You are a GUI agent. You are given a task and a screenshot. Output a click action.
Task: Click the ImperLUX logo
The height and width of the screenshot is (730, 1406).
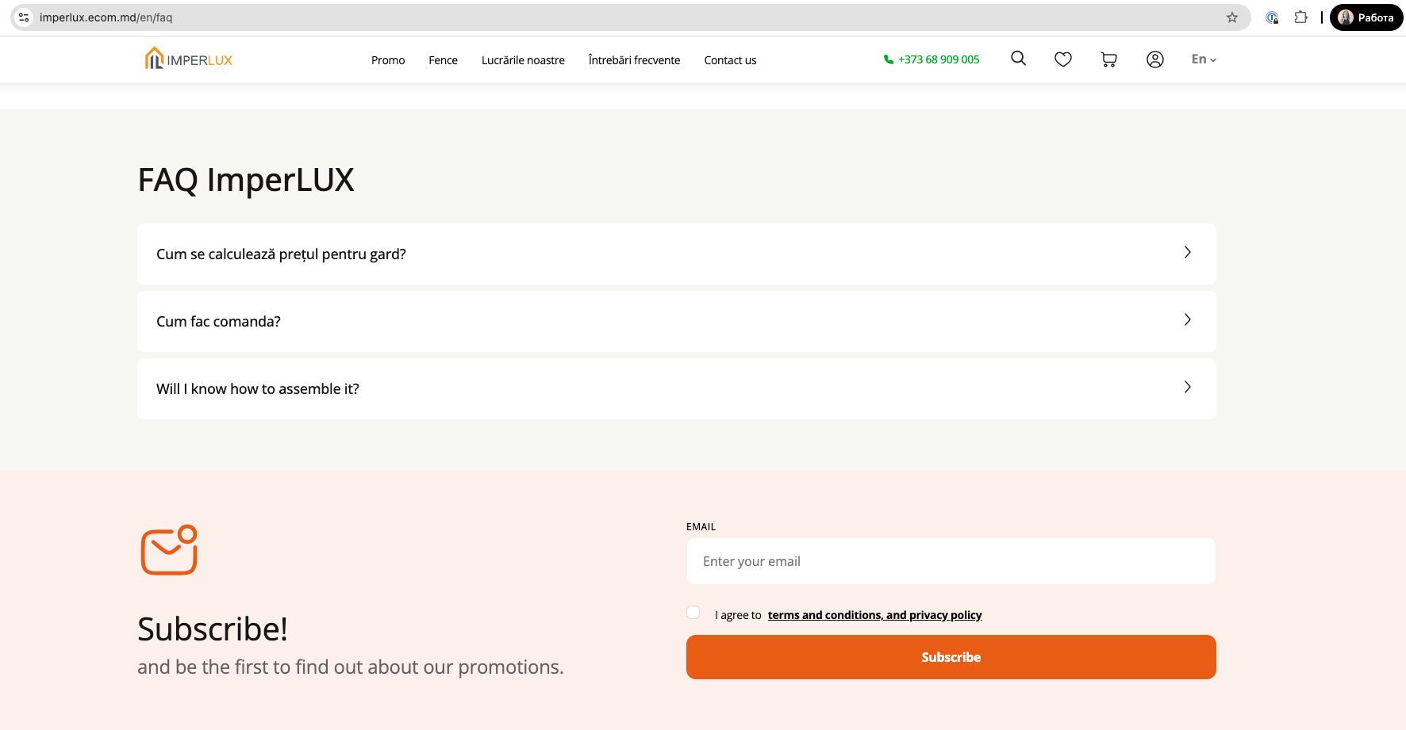click(x=189, y=59)
